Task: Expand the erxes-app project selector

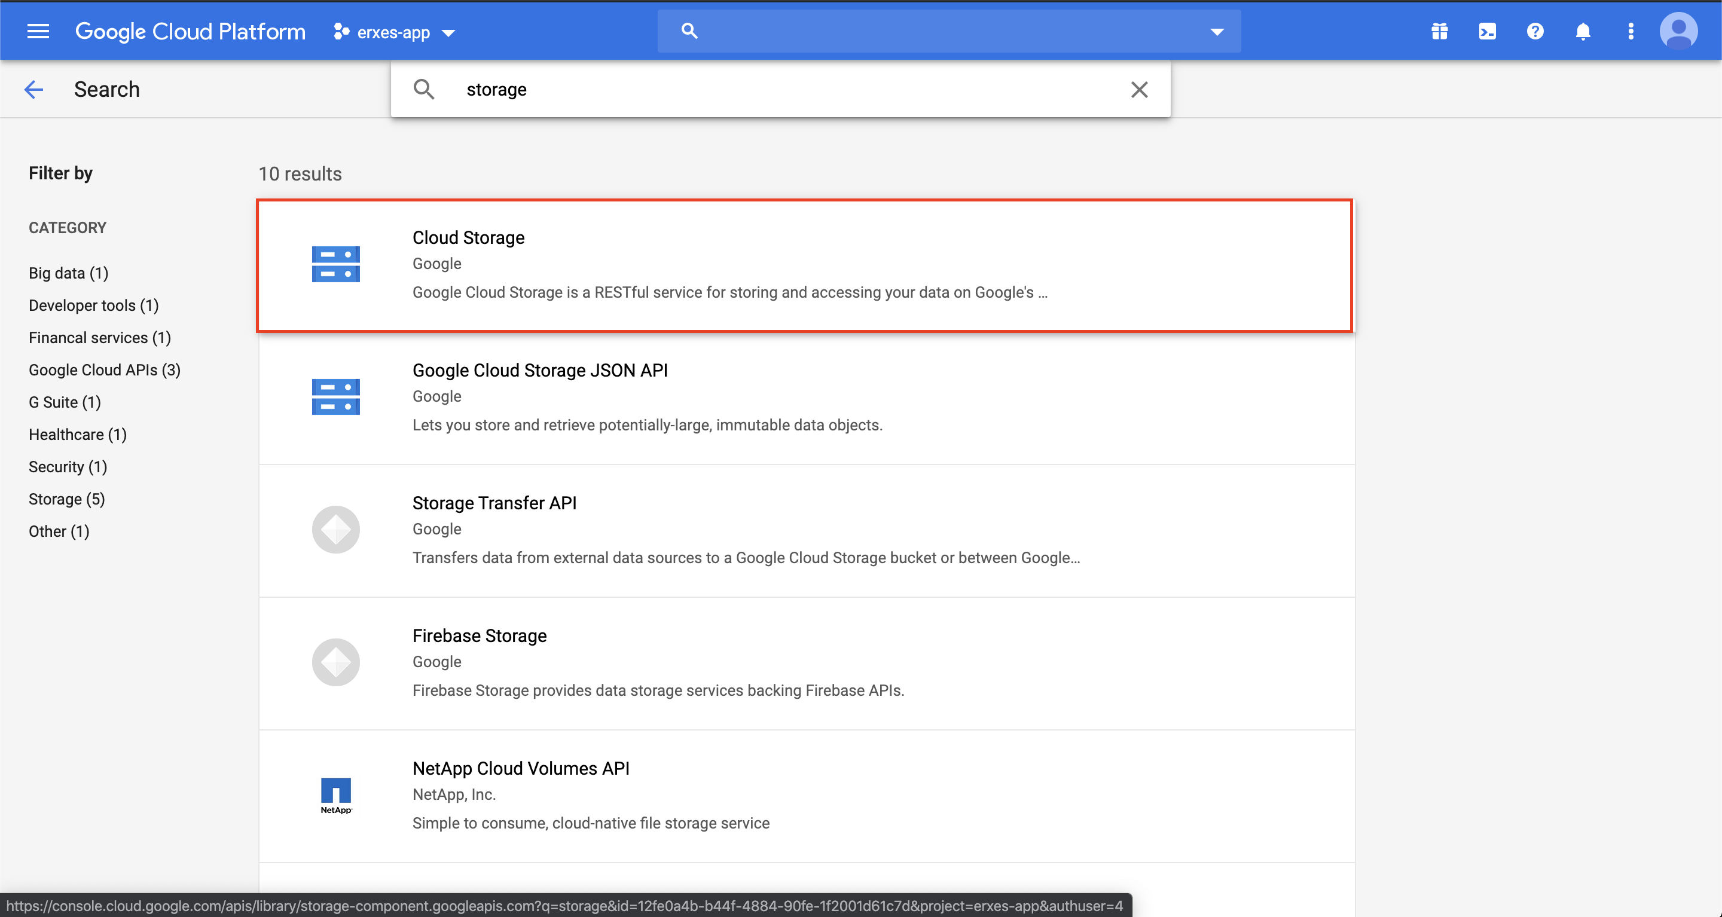Action: coord(395,32)
